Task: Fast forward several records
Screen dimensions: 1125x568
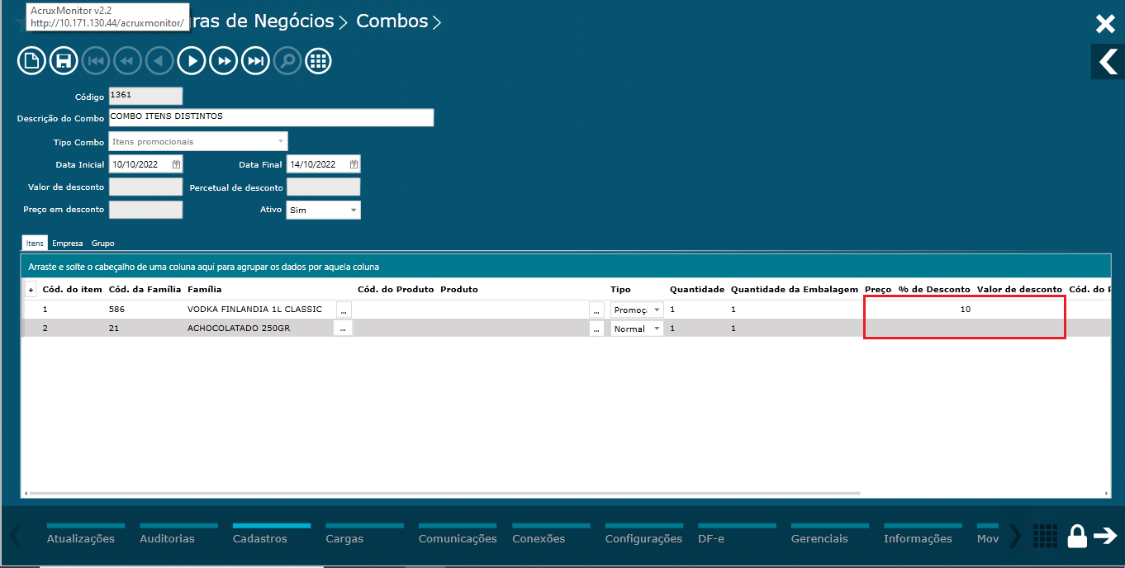Action: click(x=224, y=60)
